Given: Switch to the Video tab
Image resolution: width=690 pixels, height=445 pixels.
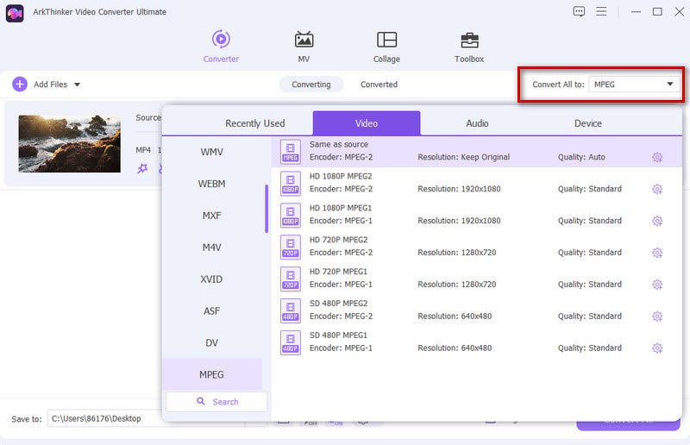Looking at the screenshot, I should (366, 123).
